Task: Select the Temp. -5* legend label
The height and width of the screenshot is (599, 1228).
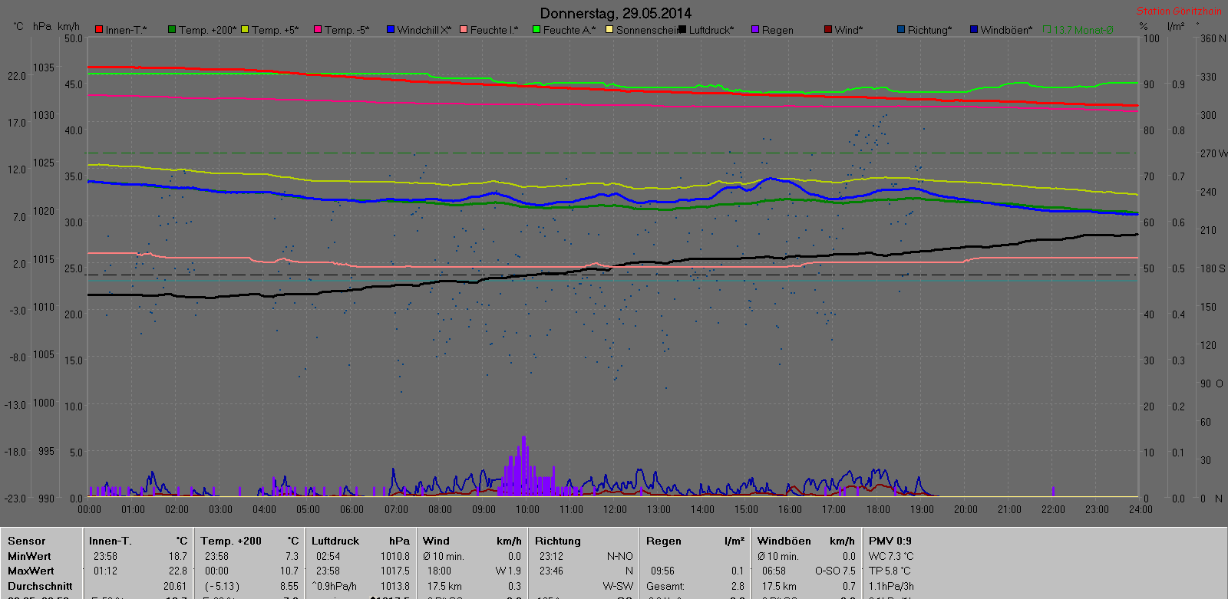Action: [347, 30]
